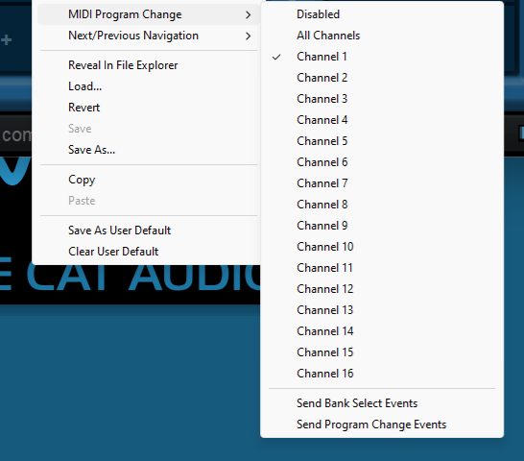Choose Channel 13 in channel list
Image resolution: width=524 pixels, height=461 pixels.
(x=382, y=310)
